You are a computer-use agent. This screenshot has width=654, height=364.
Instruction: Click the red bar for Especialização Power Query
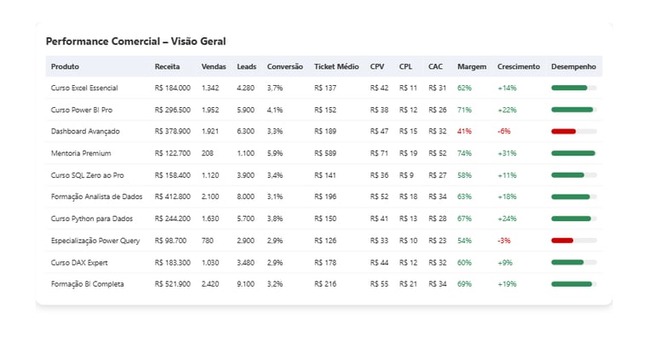[562, 241]
